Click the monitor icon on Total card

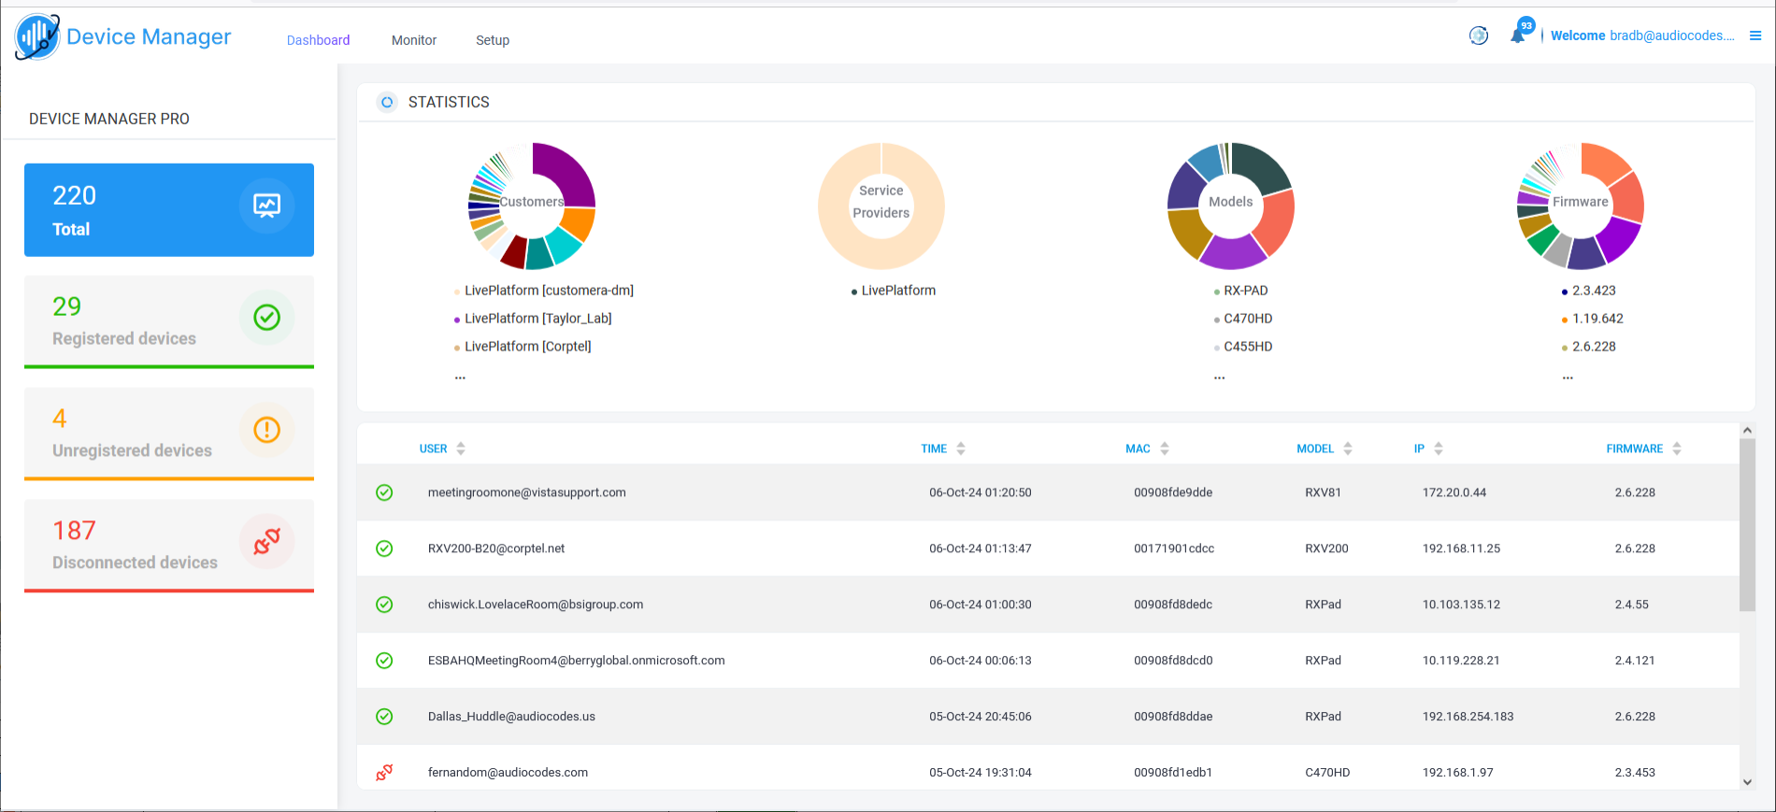click(x=267, y=206)
